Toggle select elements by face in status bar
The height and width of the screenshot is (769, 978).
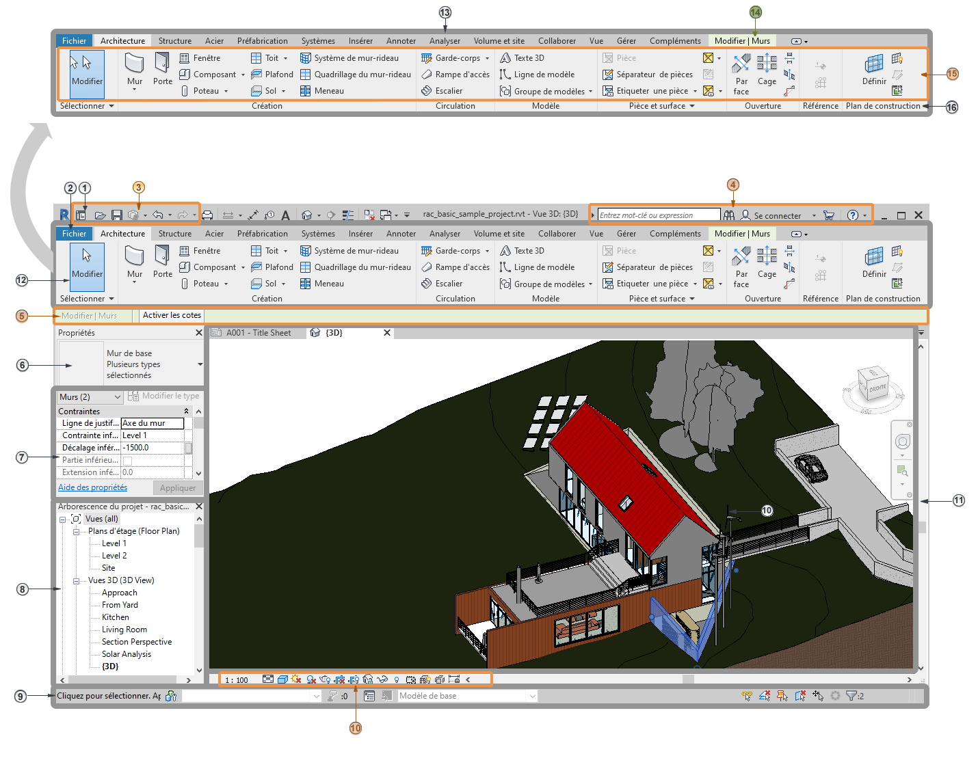(800, 696)
